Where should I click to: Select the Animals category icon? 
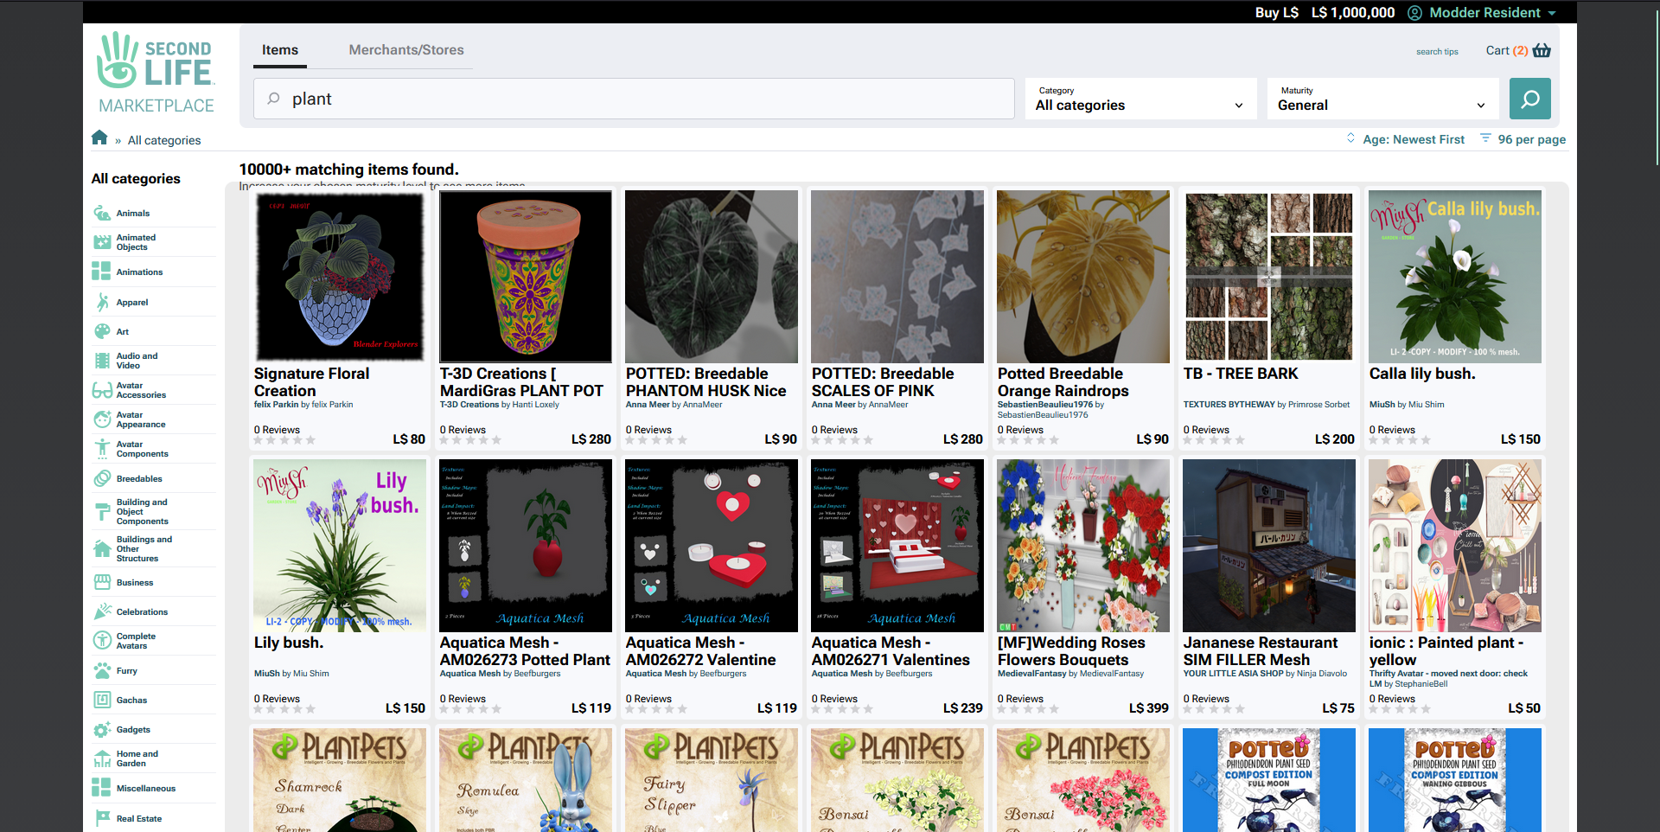click(x=101, y=213)
